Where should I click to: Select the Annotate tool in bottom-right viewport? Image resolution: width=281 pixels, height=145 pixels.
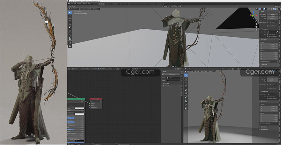(x=186, y=97)
